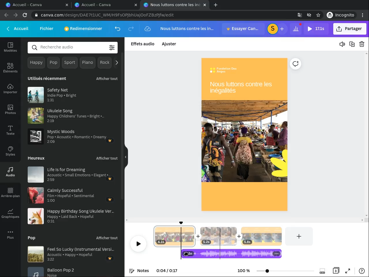Check cloud save status icon
Screen dimensions: 369x277
148,29
